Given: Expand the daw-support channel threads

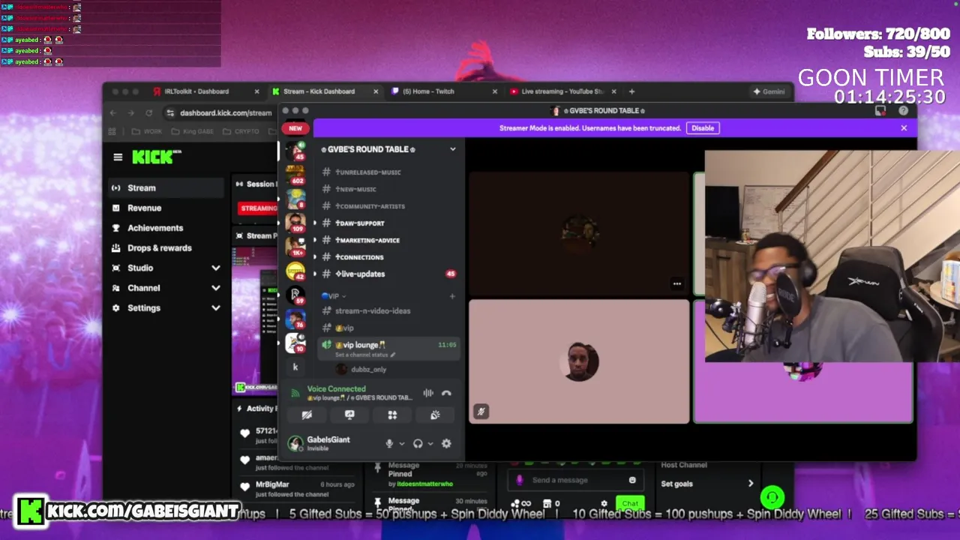Looking at the screenshot, I should tap(314, 223).
